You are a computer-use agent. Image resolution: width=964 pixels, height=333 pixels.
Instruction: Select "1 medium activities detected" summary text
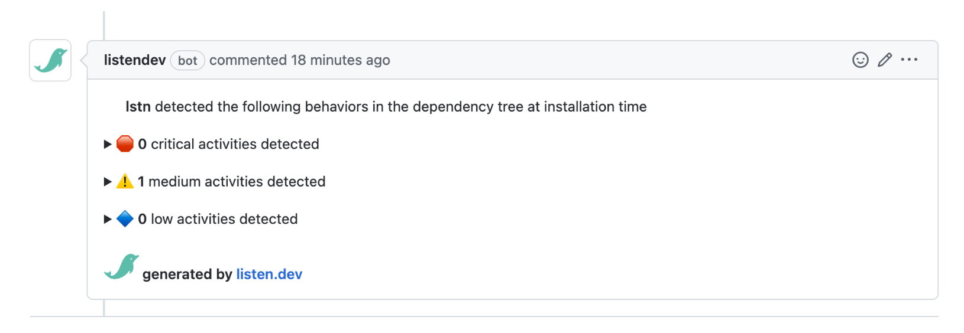(x=232, y=182)
